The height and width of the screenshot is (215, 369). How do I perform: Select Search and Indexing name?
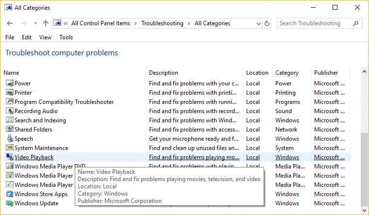pyautogui.click(x=40, y=120)
